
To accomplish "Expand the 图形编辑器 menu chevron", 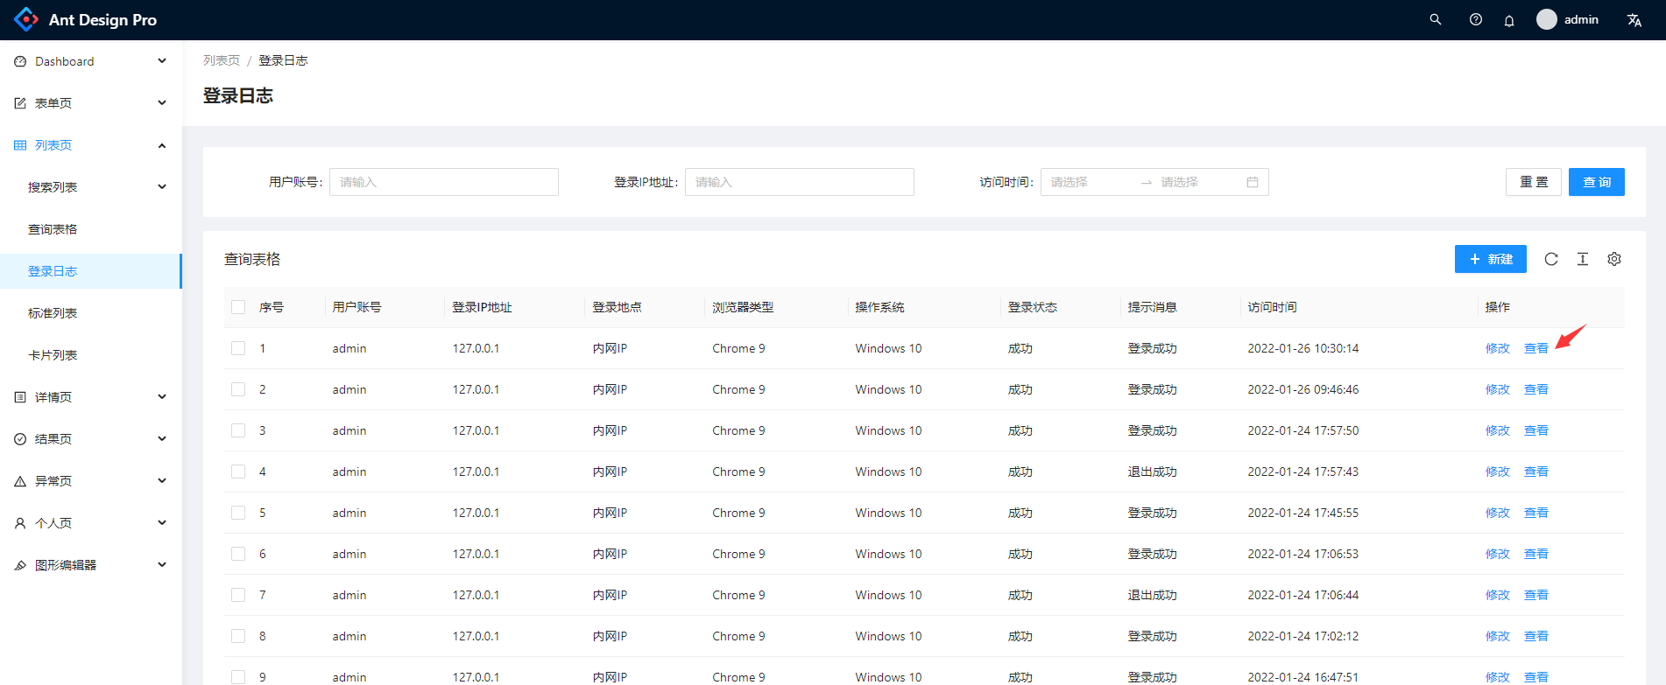I will [x=162, y=565].
